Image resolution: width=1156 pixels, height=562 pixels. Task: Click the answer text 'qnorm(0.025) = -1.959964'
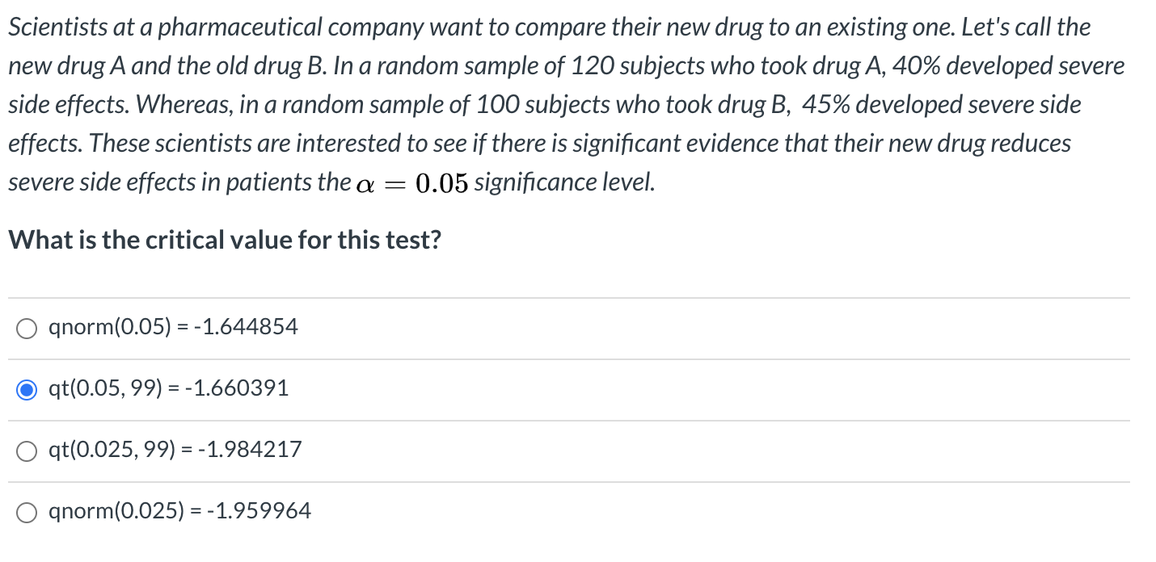point(179,511)
